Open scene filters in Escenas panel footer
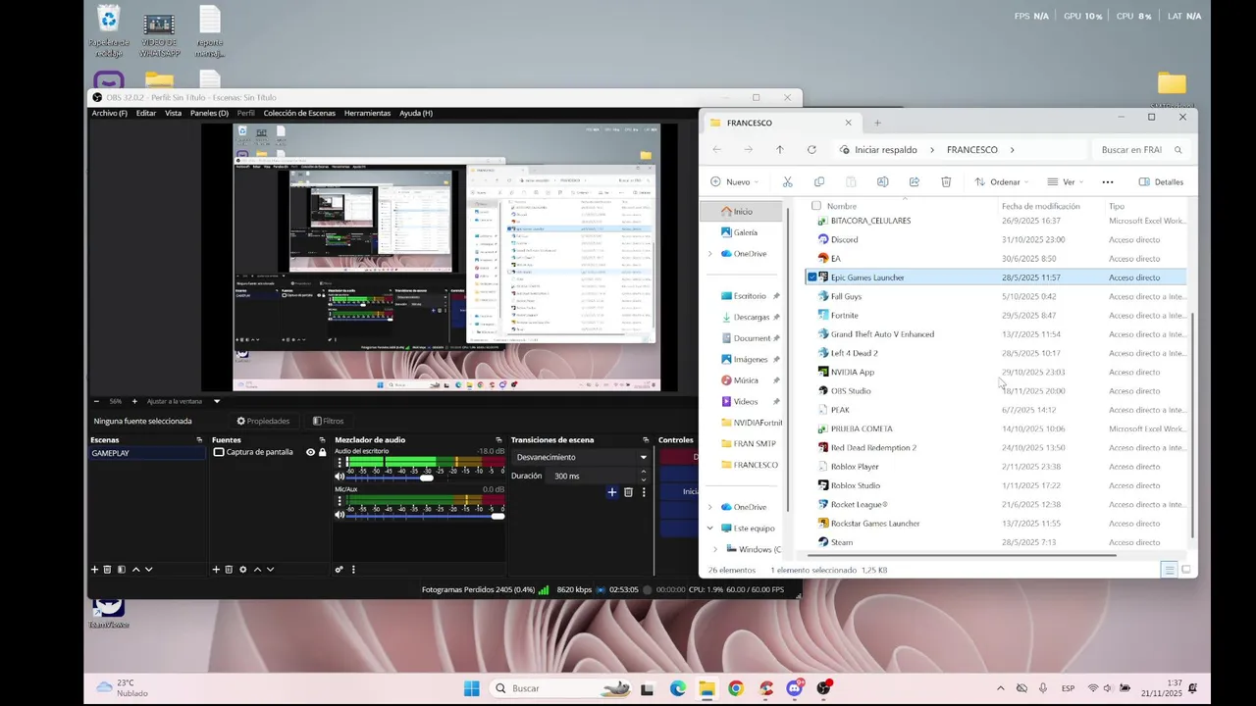Image resolution: width=1256 pixels, height=706 pixels. coord(122,570)
